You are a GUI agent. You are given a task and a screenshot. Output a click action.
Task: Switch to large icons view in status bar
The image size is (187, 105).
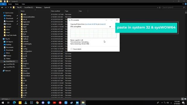pyautogui.click(x=185, y=99)
